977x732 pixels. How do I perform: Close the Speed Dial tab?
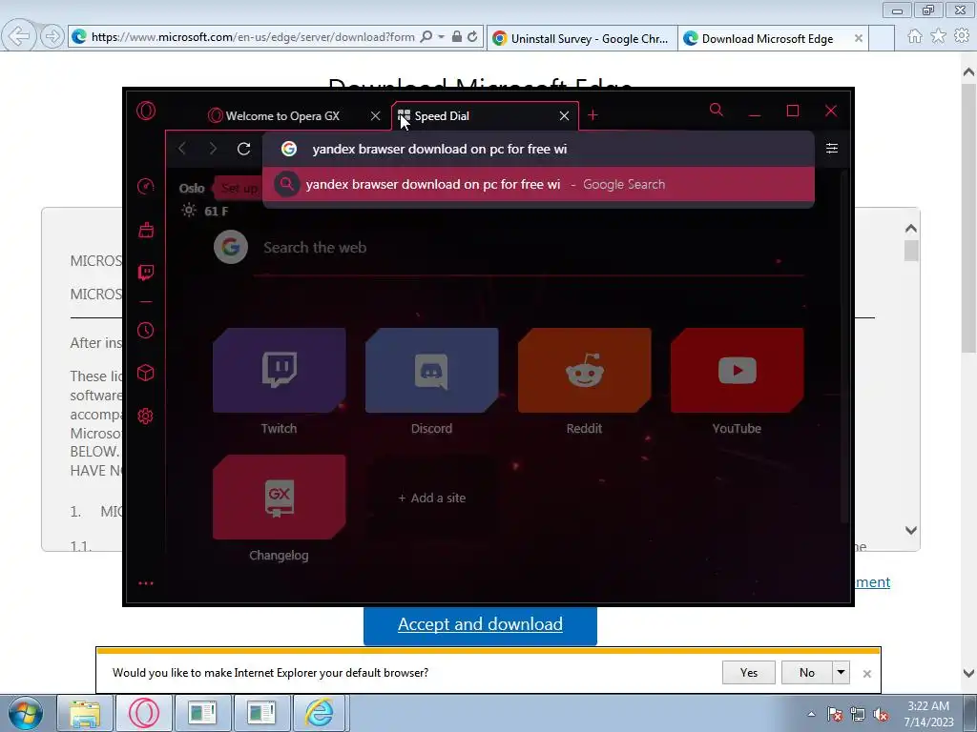(x=564, y=115)
